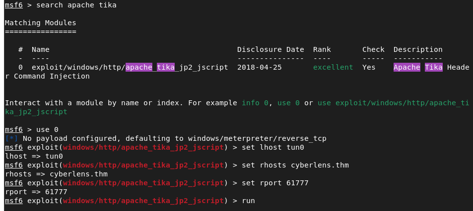Click the "use 0" command after the msf6 prompt
This screenshot has height=211, width=473.
pyautogui.click(x=47, y=129)
